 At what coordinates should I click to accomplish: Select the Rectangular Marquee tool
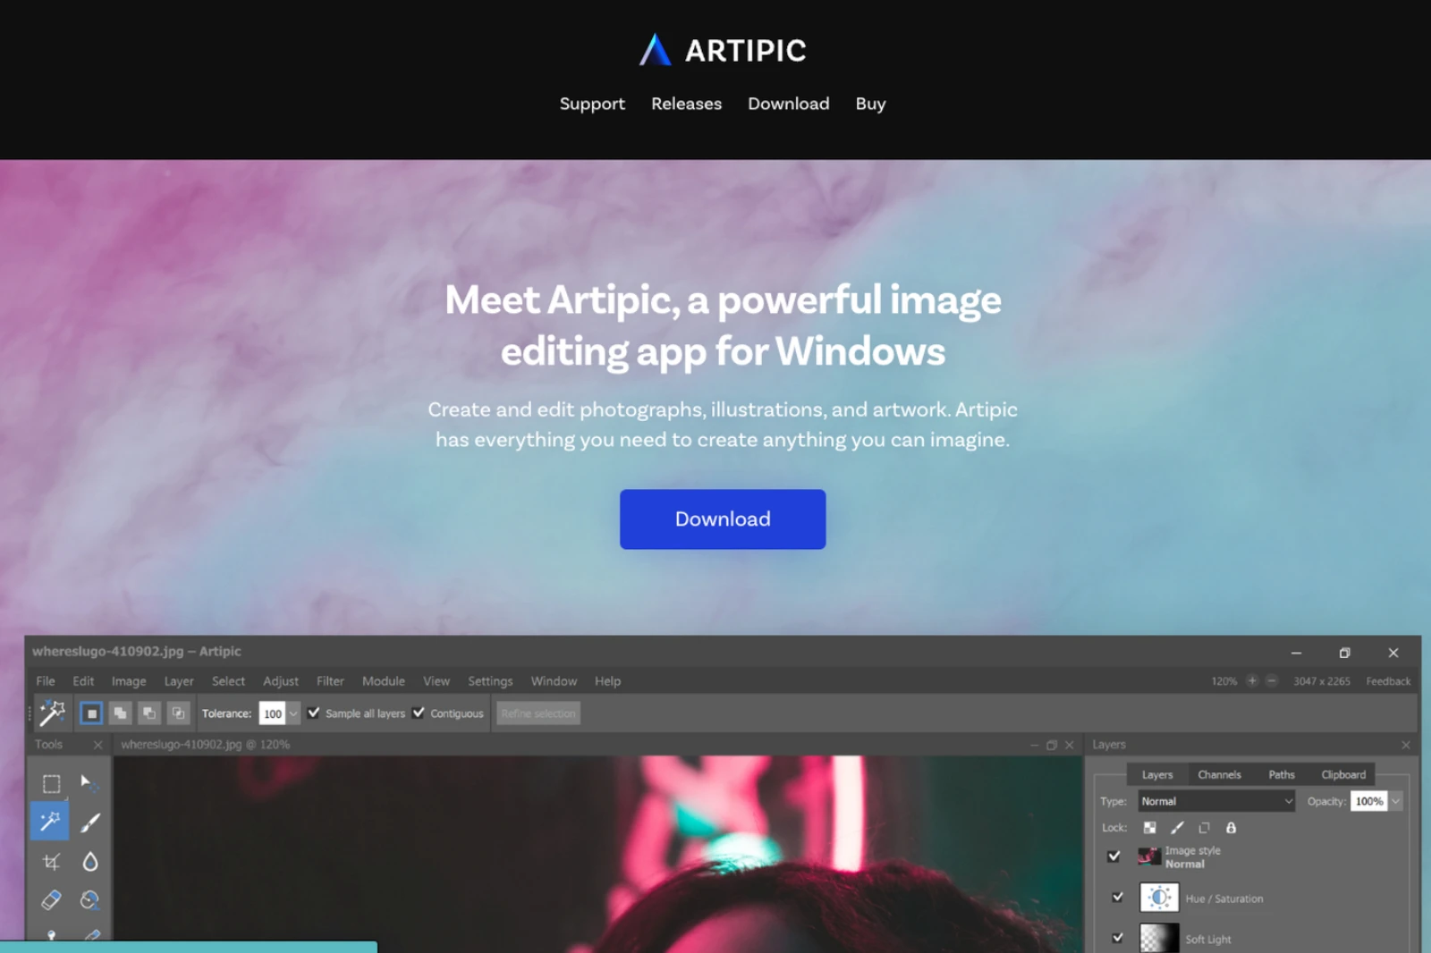point(51,783)
